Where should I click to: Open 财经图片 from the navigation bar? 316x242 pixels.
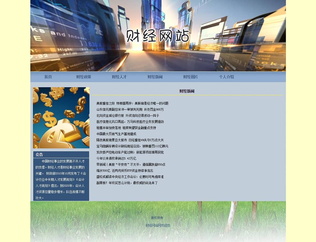coord(190,77)
